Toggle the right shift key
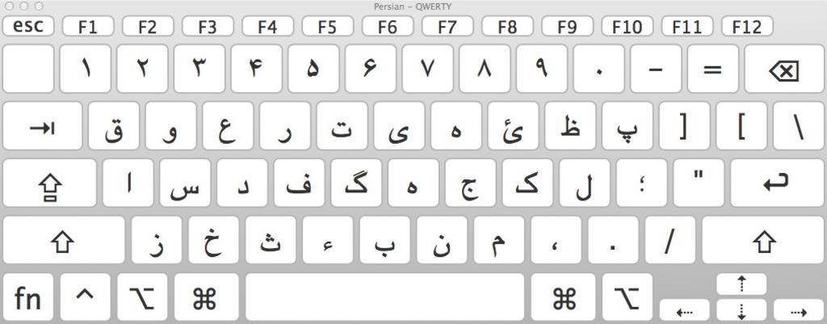Screen dimensions: 827x324 [x=763, y=240]
